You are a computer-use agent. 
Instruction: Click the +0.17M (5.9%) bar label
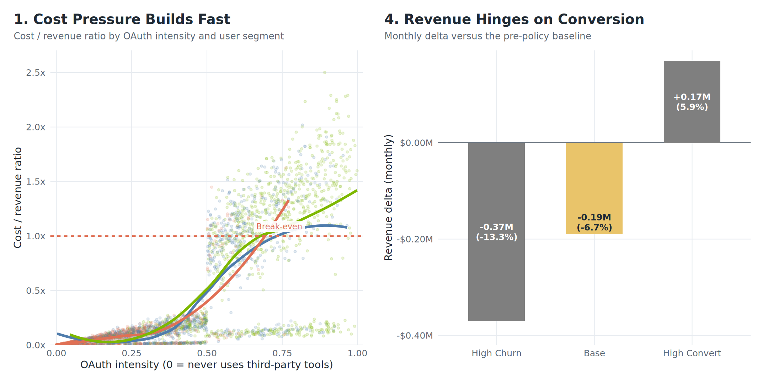coord(692,102)
